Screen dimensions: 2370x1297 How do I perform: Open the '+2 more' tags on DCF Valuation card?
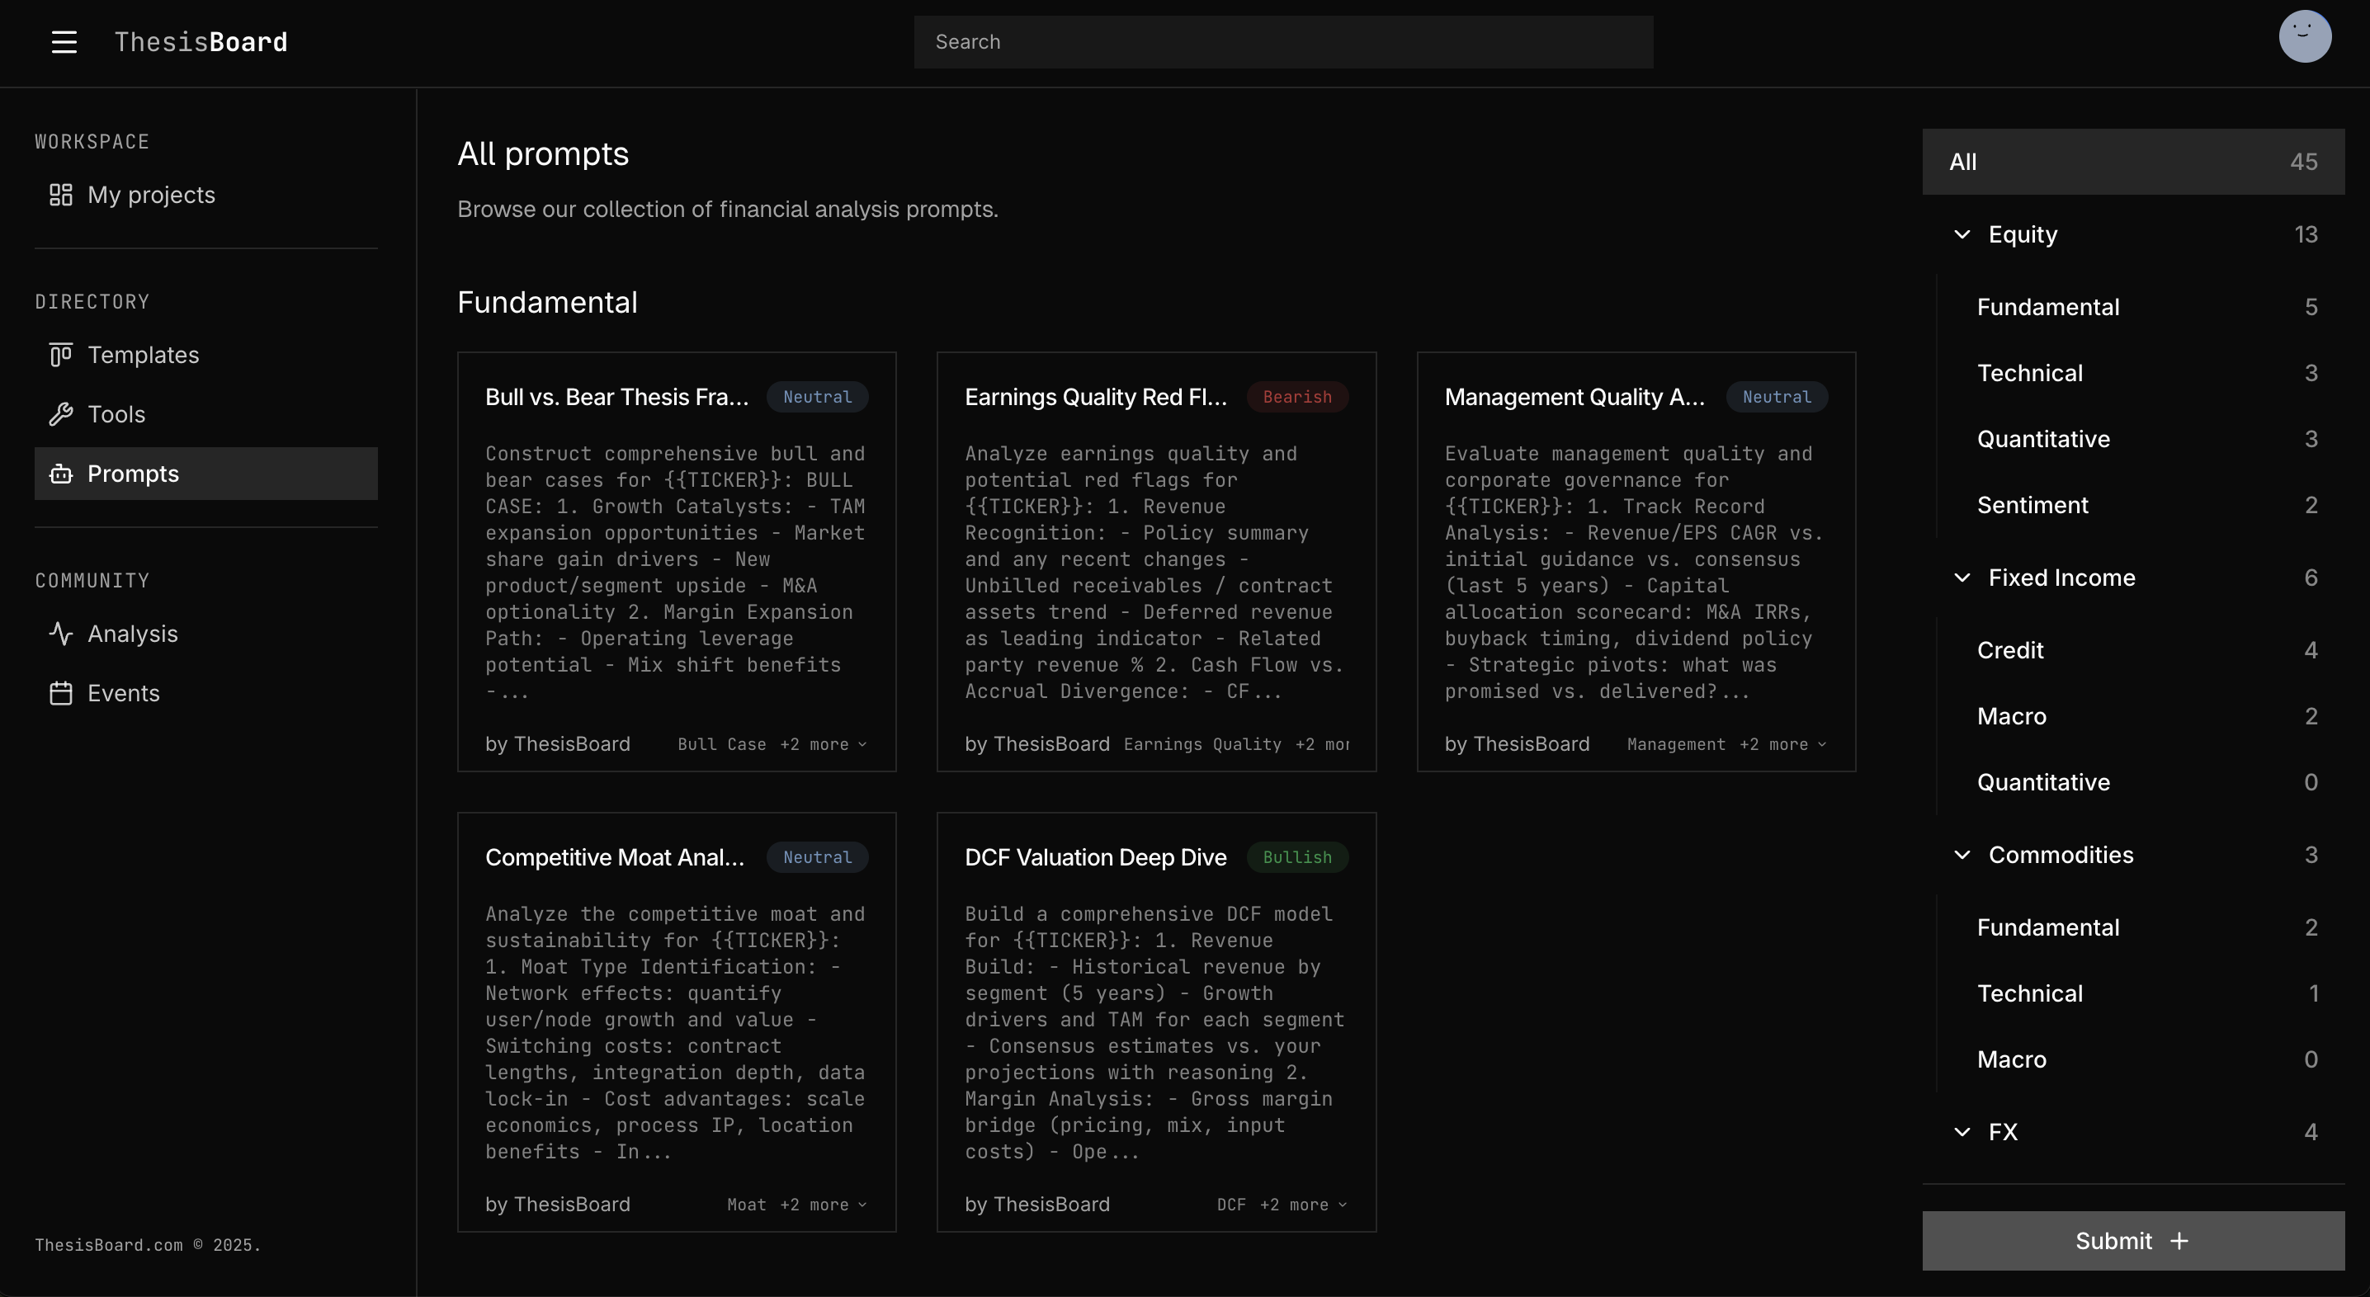(x=1291, y=1204)
